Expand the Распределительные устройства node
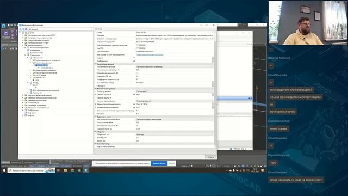Screen dimensions: 348x196 click(23, 38)
